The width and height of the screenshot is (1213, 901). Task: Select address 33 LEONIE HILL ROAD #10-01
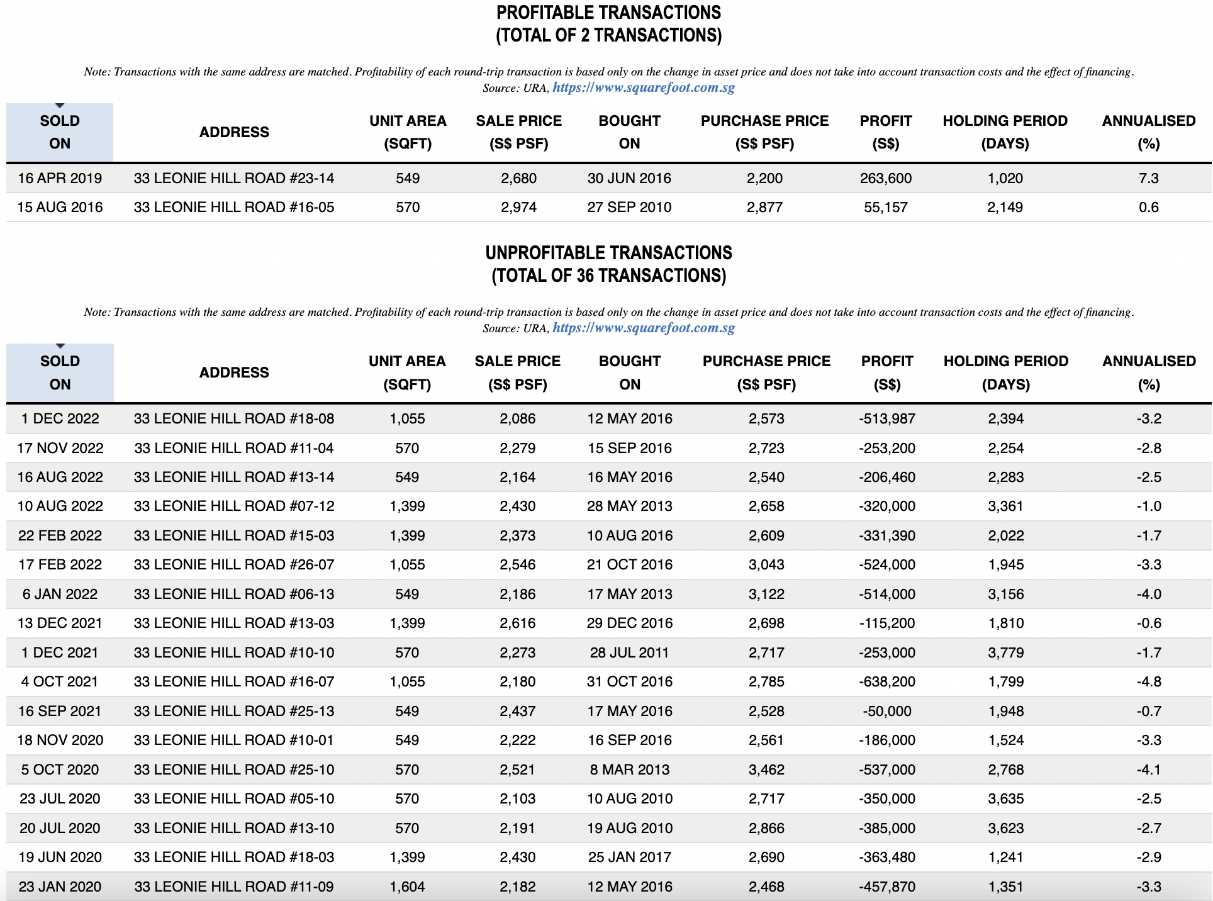point(234,740)
